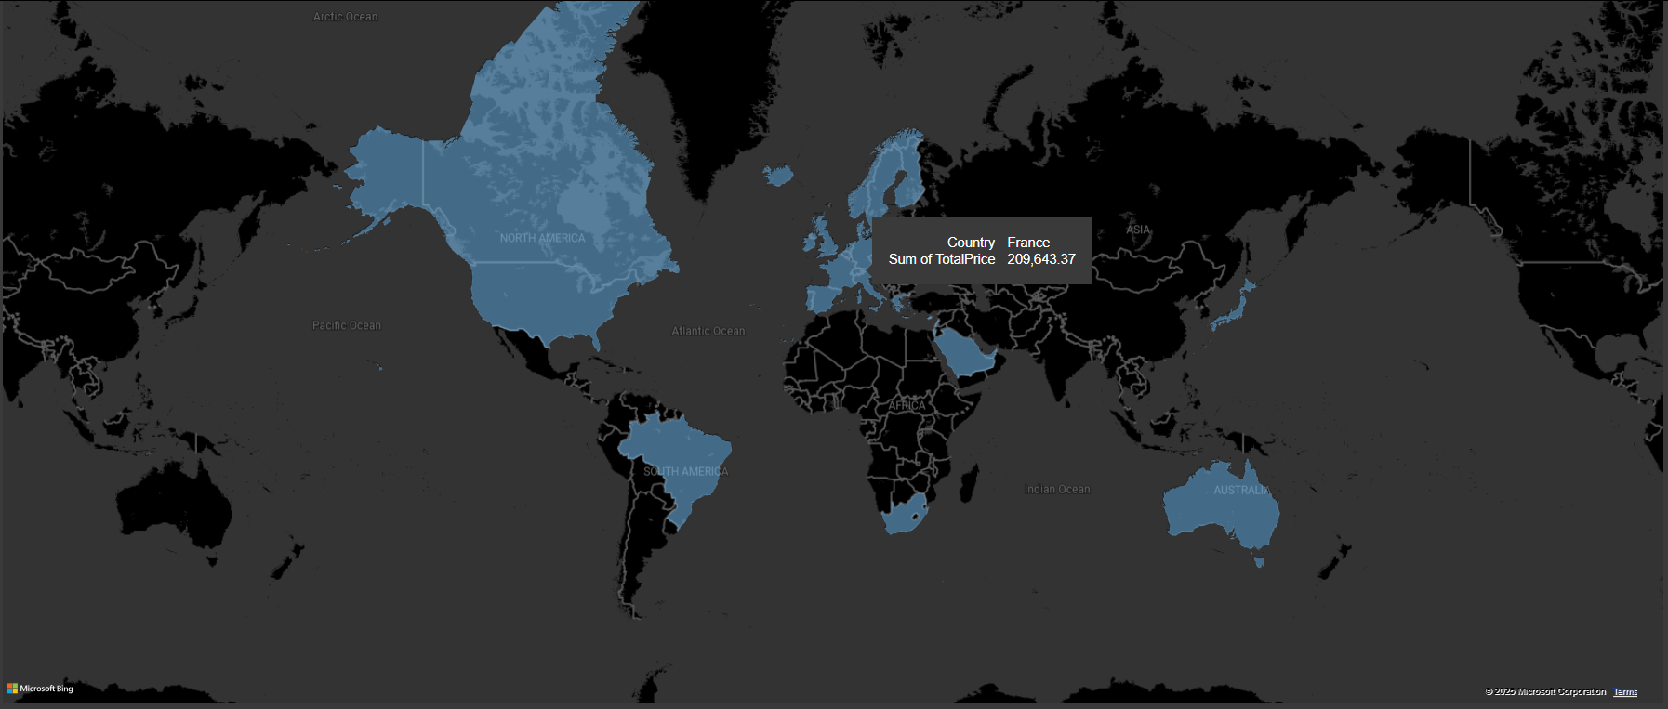Screen dimensions: 1668x709
Task: Select highlighted South Africa on the map
Action: pos(905,516)
